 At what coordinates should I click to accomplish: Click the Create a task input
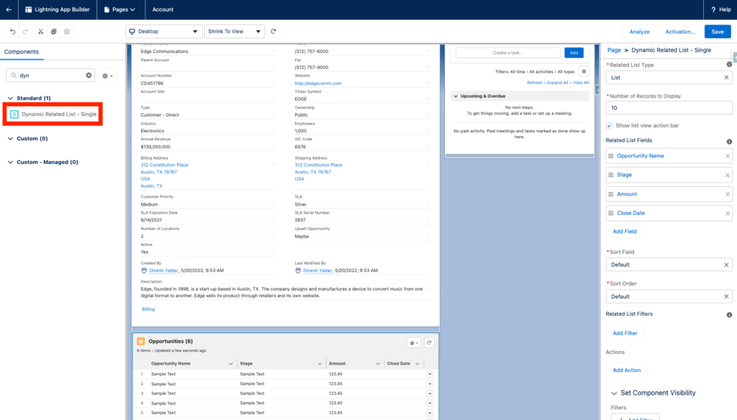pyautogui.click(x=508, y=52)
